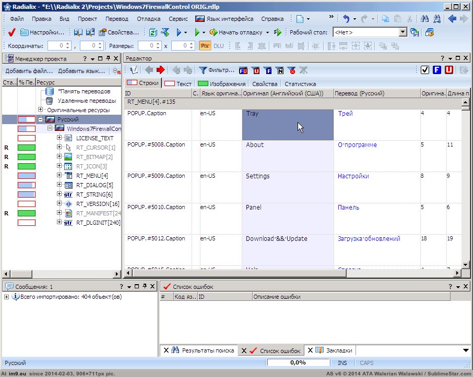Click the manage desktops icon
Viewport: 473px width, 377px height.
pos(429,32)
